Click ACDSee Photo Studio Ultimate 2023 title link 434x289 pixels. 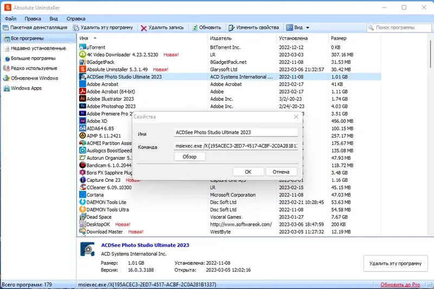145,245
